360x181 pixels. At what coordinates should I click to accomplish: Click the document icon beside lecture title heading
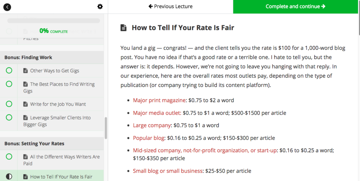123,28
